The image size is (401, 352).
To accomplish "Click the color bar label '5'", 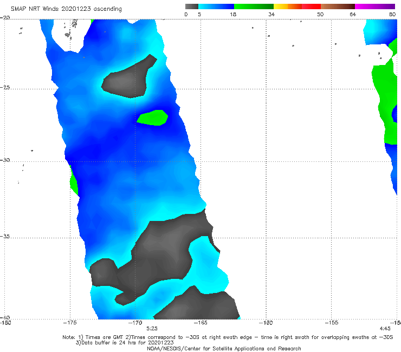I will point(199,15).
